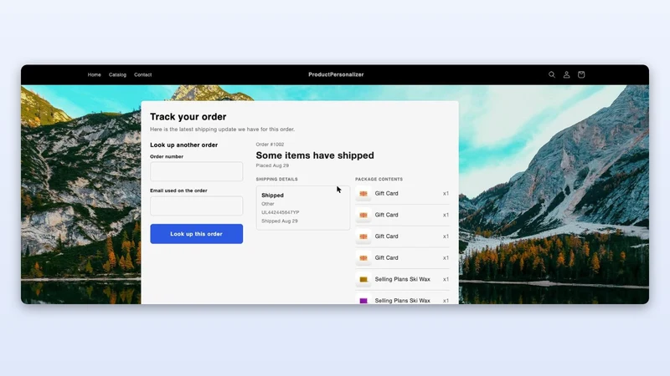Screen dimensions: 670x376
Task: Click the Placed Aug 29 text
Action: (272, 165)
